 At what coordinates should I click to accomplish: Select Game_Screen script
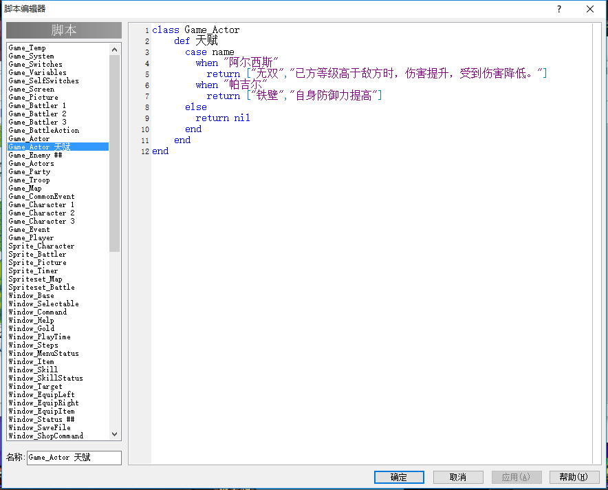(x=58, y=89)
